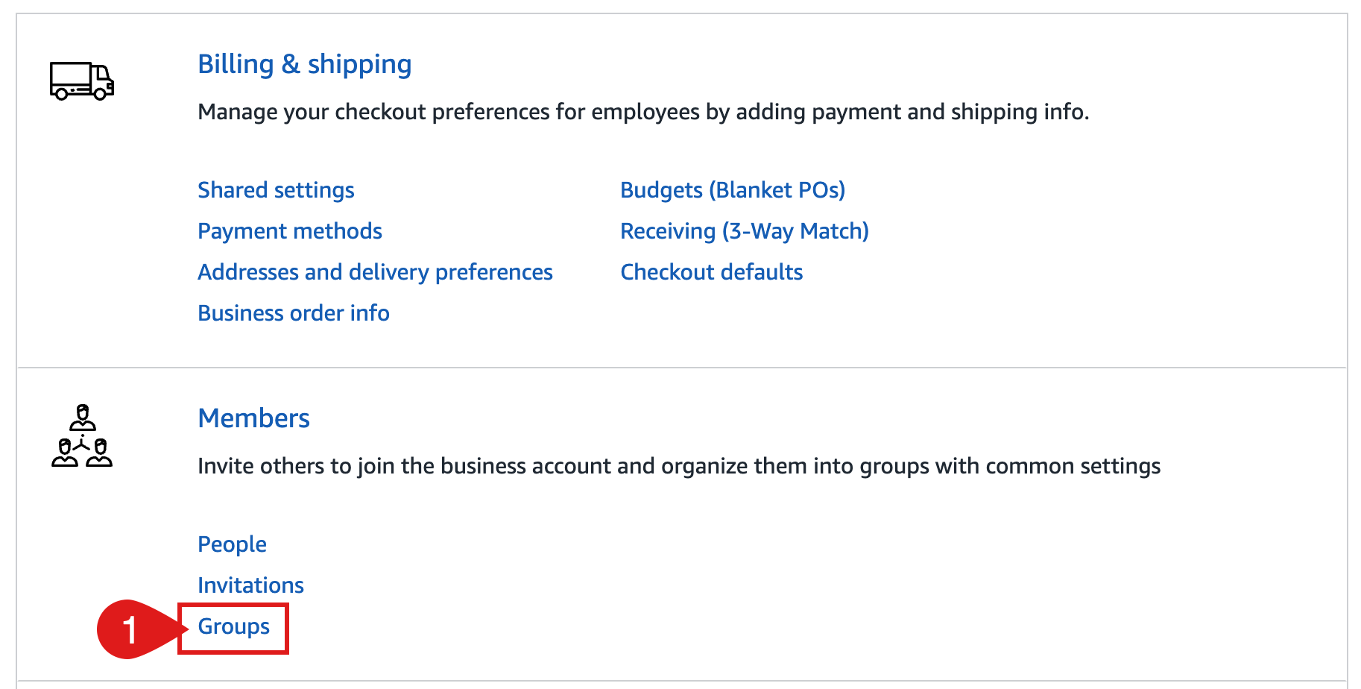
Task: Open Addresses and delivery preferences
Action: (375, 272)
